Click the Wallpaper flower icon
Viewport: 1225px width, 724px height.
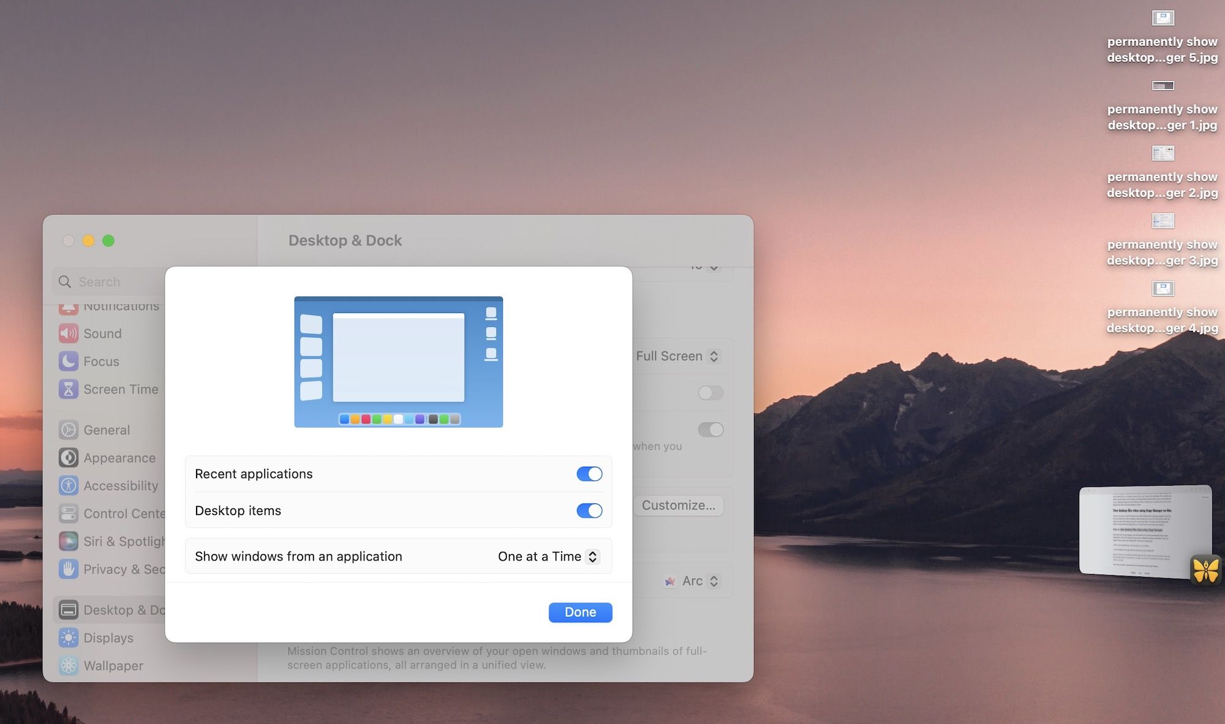(69, 666)
